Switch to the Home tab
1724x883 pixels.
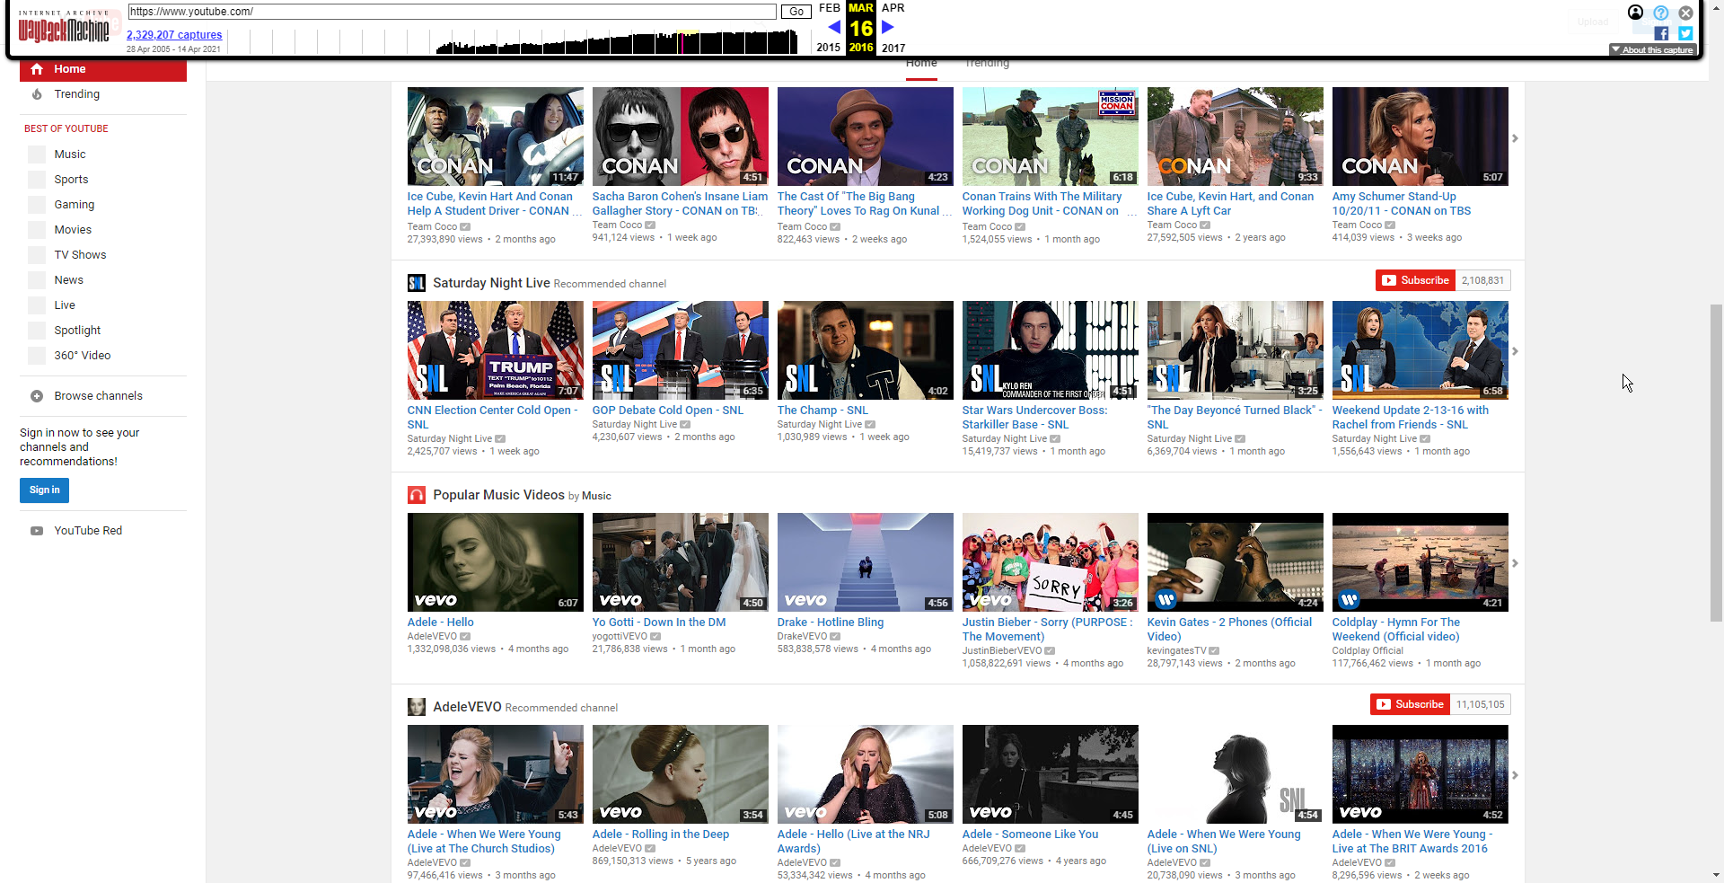pos(921,64)
